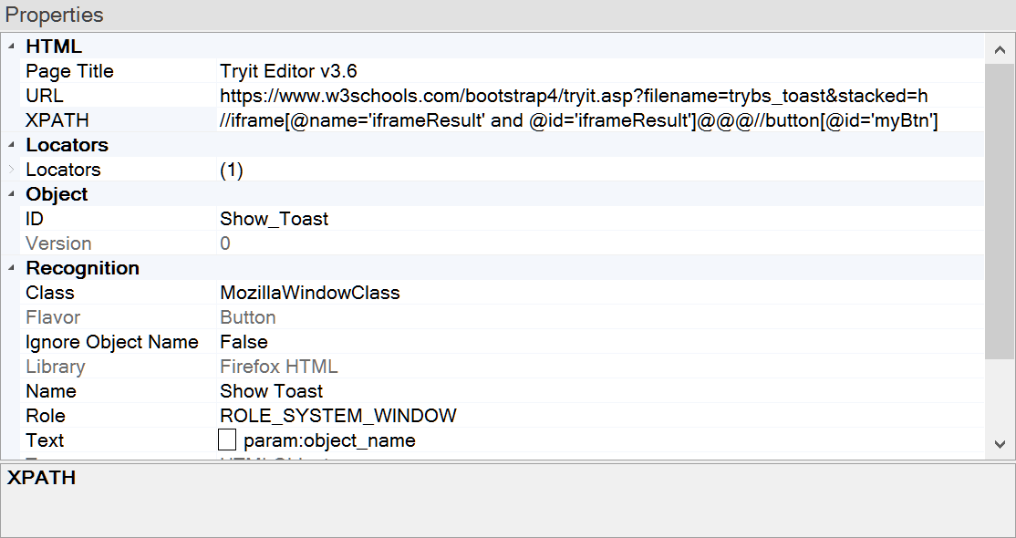The image size is (1016, 538).
Task: Select the XPATH property value
Action: 578,120
